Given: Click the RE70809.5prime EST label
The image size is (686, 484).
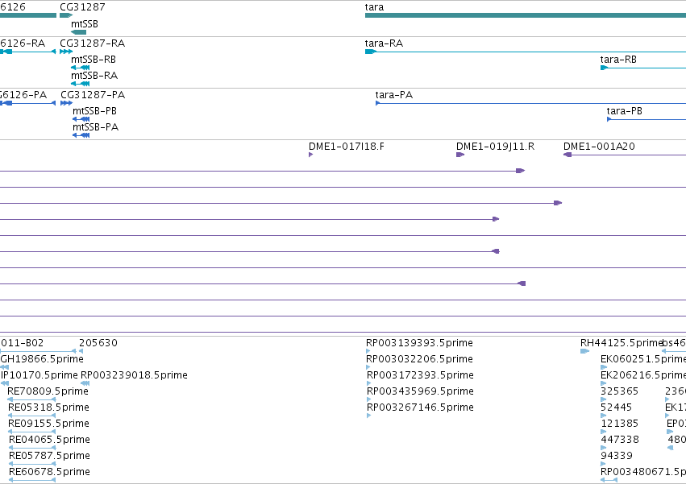Looking at the screenshot, I should [x=48, y=391].
